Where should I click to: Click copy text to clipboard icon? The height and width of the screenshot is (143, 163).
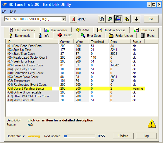tap(102, 19)
